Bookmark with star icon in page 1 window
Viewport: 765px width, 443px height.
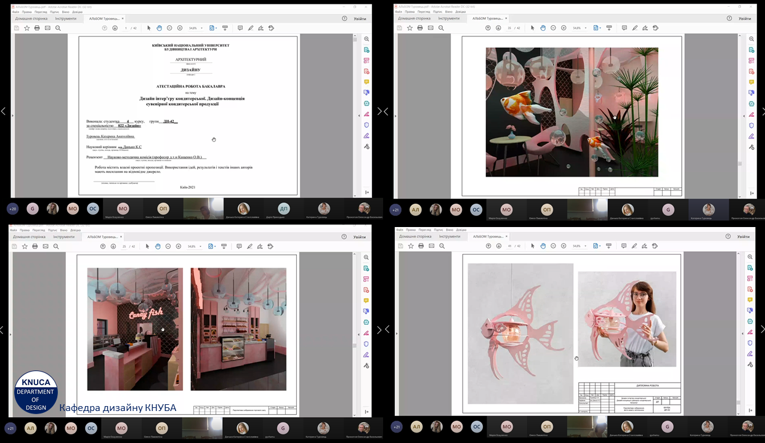[x=26, y=28]
